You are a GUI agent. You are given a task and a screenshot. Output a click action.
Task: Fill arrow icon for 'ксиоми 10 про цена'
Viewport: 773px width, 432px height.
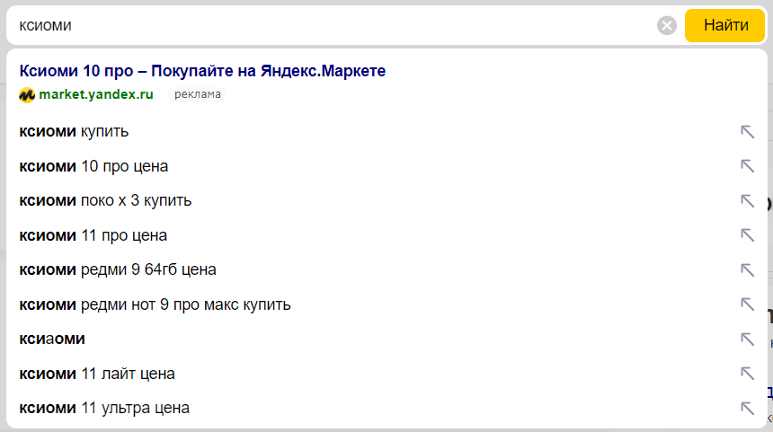pyautogui.click(x=747, y=166)
